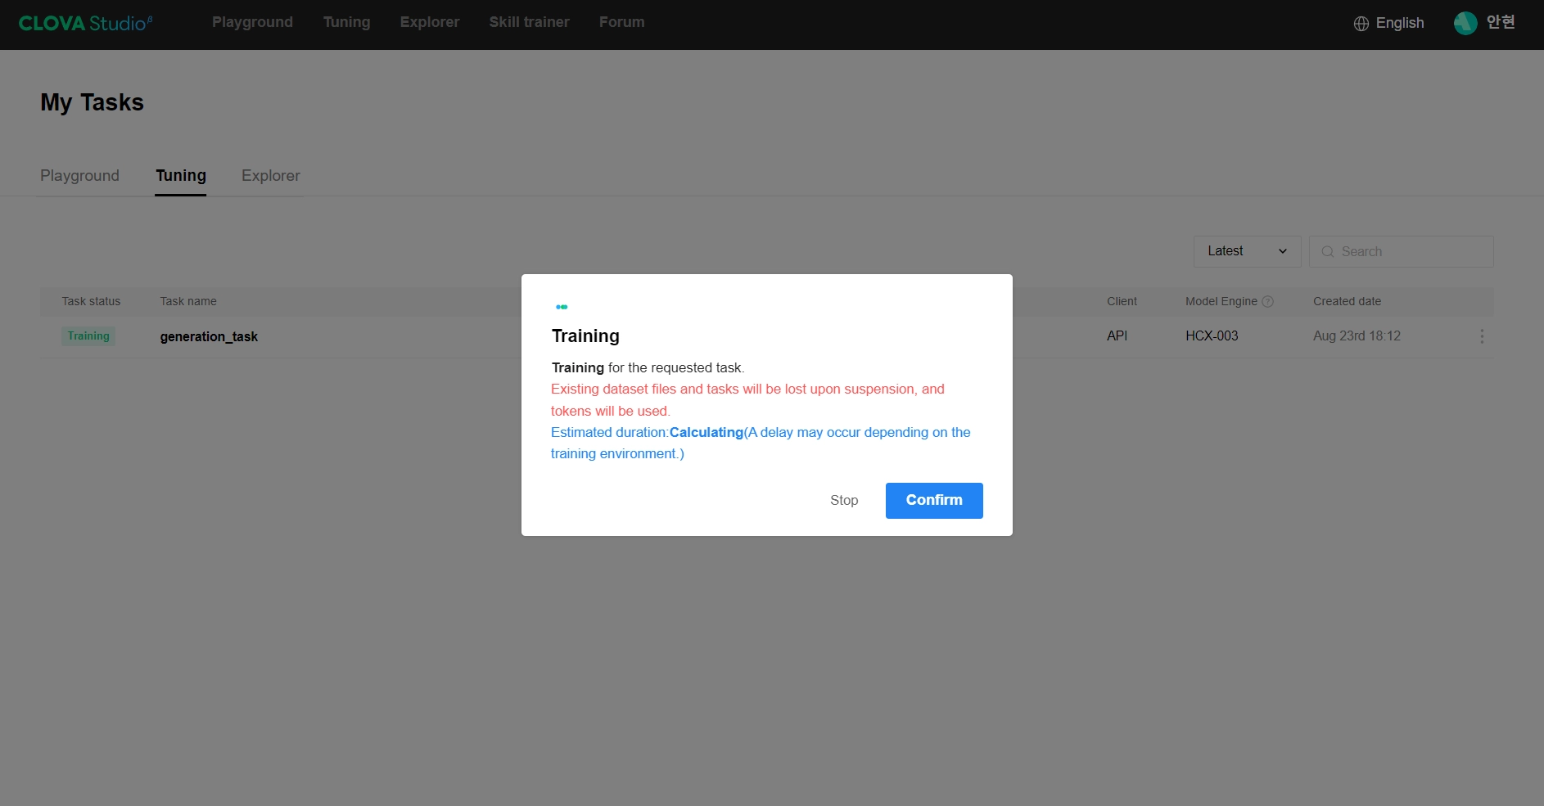Switch to the Playground tab under My Tasks

coord(79,176)
